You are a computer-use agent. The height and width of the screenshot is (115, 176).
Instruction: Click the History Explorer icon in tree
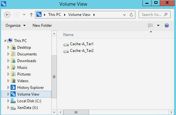click(13, 87)
